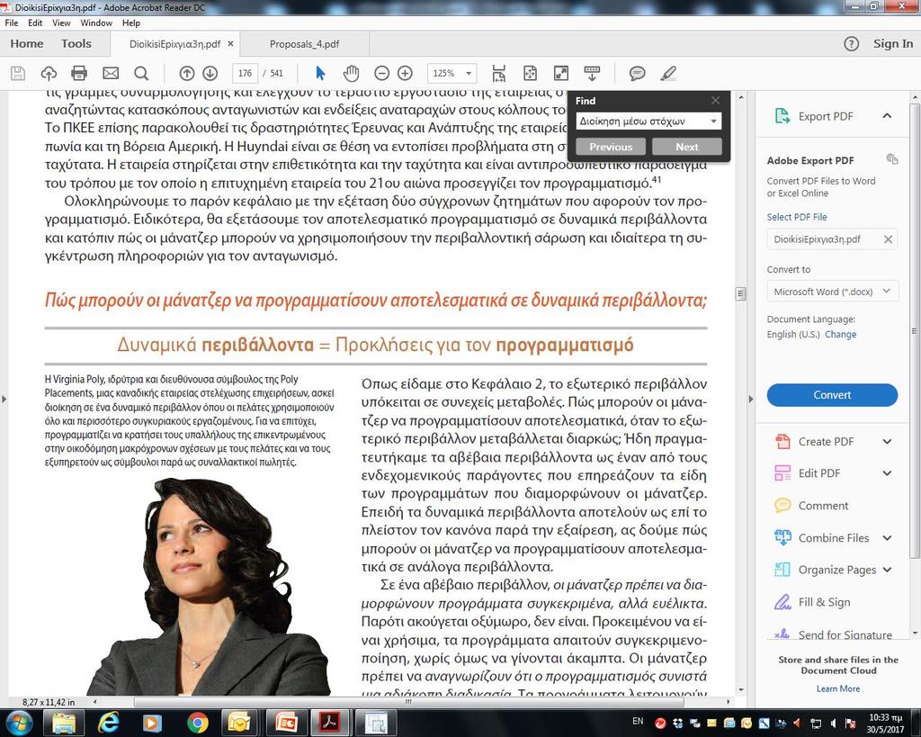Expand the left navigation pane arrow
This screenshot has width=921, height=737.
point(4,399)
